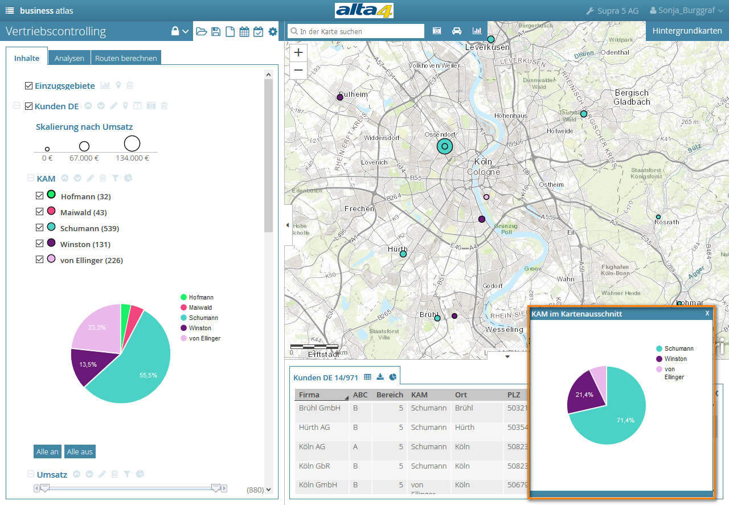The image size is (729, 505).
Task: Open the calendar grid icon in toolbar
Action: [244, 31]
